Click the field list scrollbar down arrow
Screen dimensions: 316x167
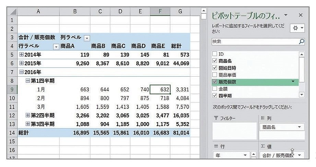click(x=302, y=94)
